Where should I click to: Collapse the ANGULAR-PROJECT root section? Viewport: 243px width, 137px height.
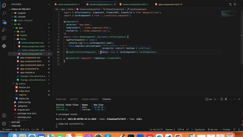(21, 9)
